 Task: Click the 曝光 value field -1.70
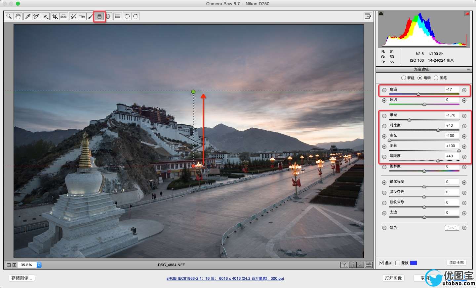[452, 115]
